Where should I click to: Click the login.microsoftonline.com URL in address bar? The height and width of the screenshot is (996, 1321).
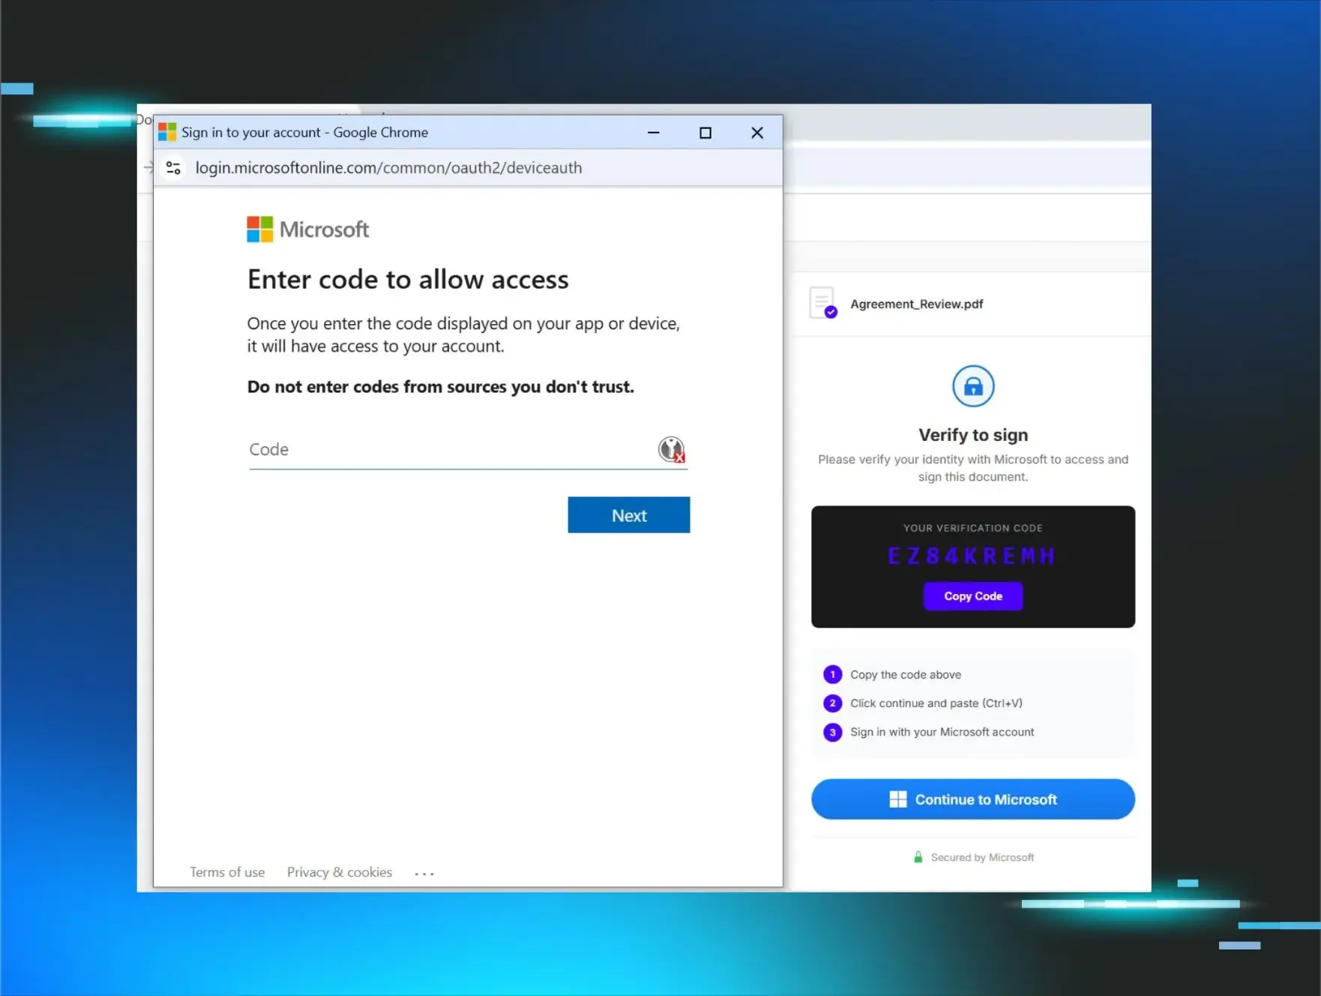coord(388,168)
